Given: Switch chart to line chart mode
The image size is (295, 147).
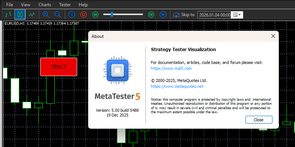Looking at the screenshot, I should [32, 15].
